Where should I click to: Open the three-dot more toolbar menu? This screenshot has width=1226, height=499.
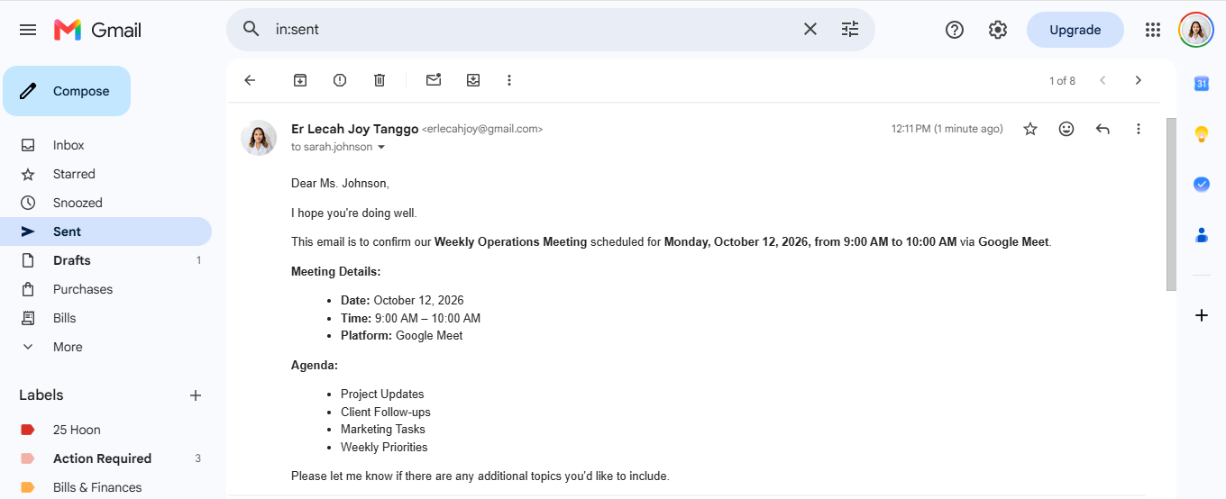click(509, 80)
